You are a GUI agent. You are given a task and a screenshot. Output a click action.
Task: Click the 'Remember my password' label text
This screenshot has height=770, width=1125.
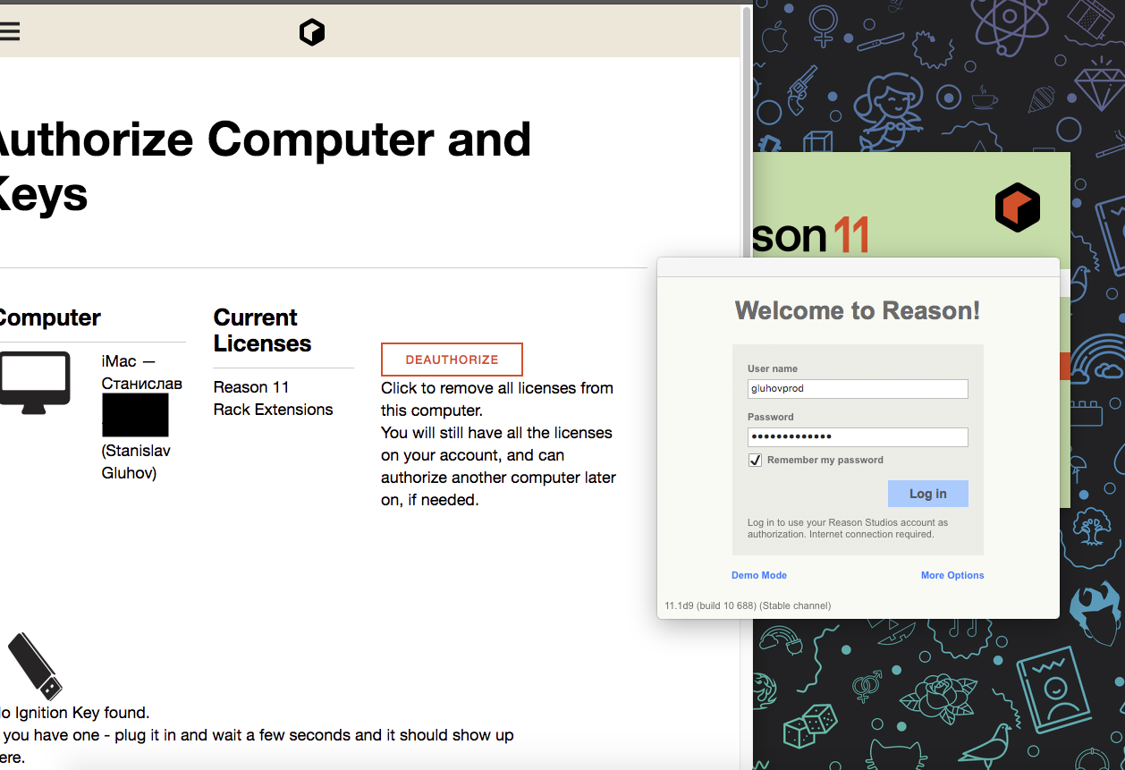pos(825,460)
